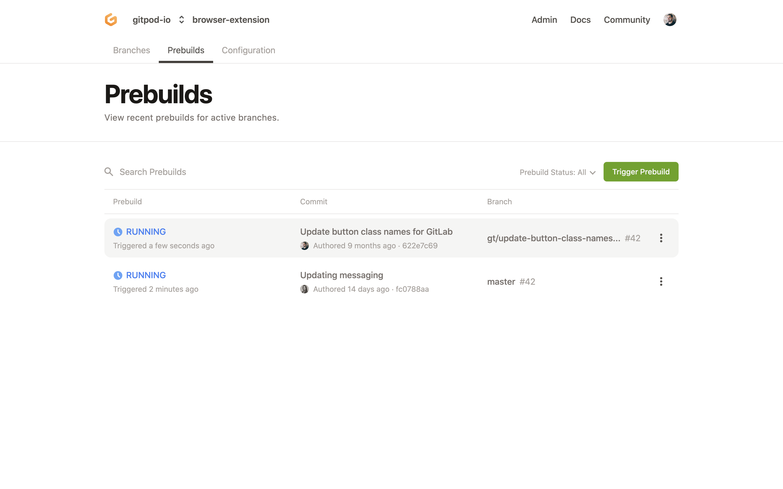
Task: Open the Prebuild Status: All filter
Action: pyautogui.click(x=558, y=173)
